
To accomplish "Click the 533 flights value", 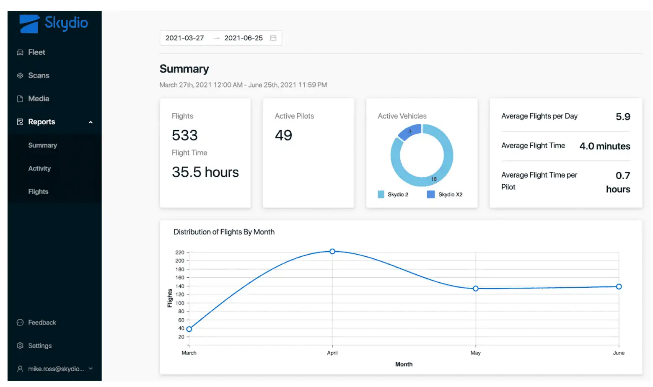I will point(184,135).
